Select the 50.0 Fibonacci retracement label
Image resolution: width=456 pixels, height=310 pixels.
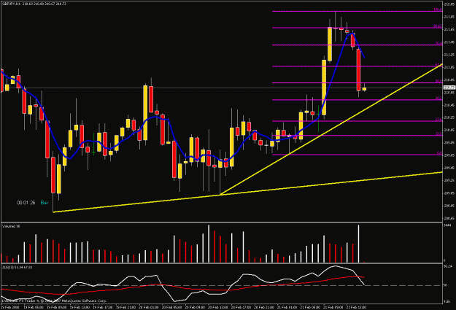coord(438,81)
